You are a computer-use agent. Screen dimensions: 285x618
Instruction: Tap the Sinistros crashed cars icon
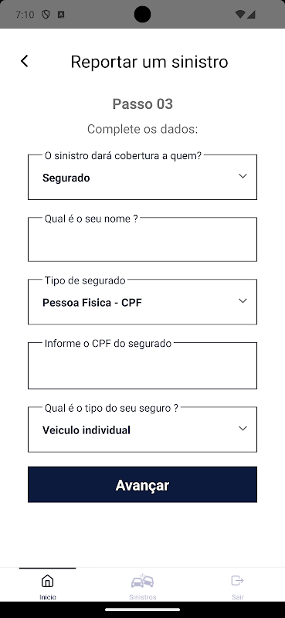coord(142,581)
